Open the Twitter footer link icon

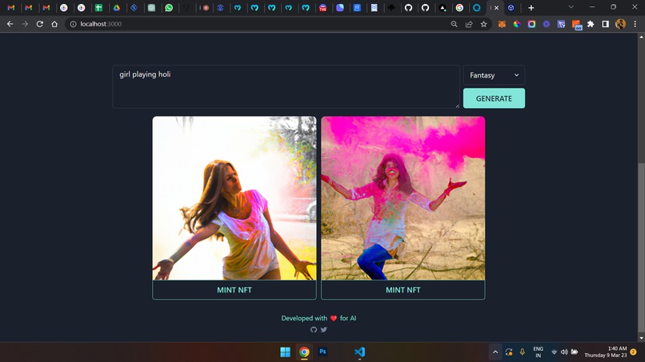click(x=324, y=329)
